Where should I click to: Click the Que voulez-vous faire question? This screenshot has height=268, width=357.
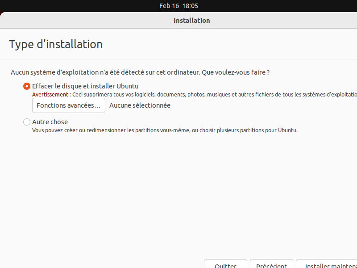tap(236, 72)
